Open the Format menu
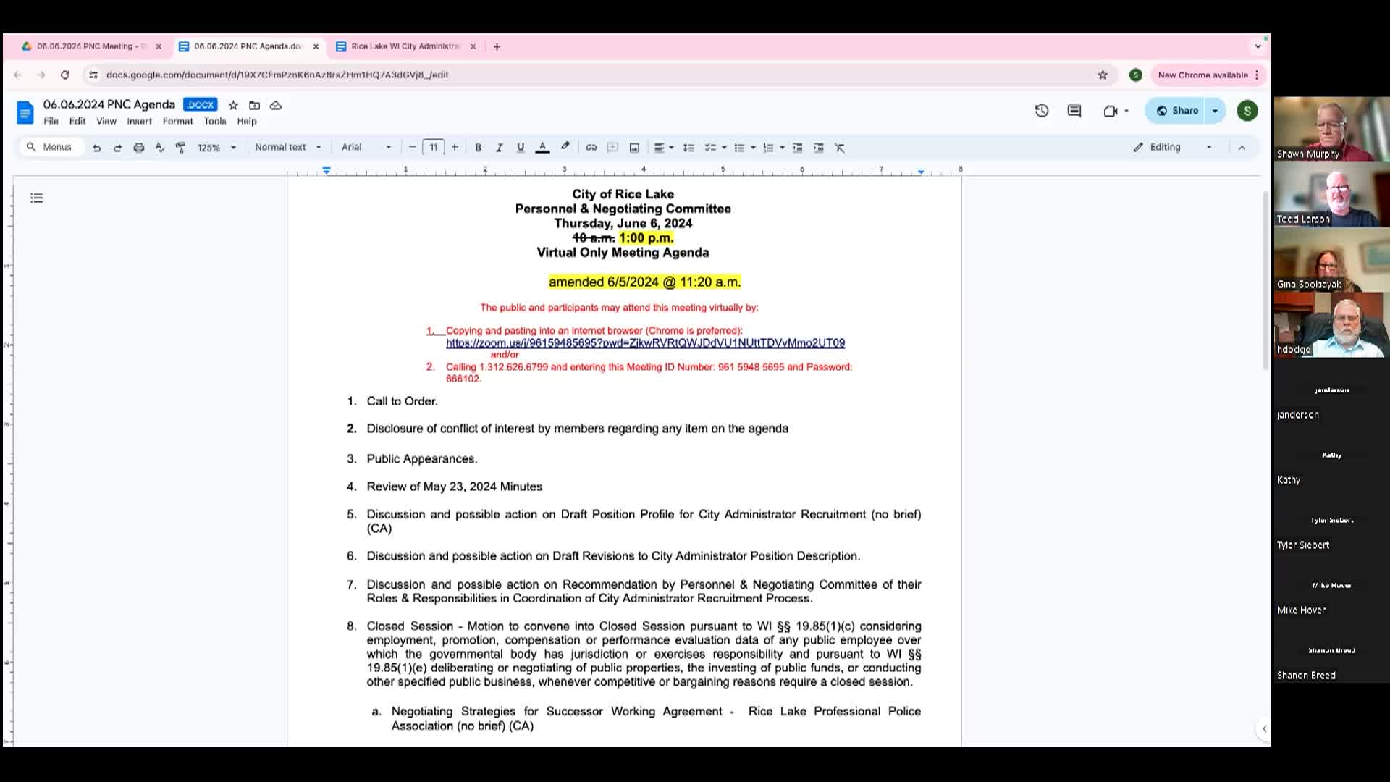 tap(177, 121)
